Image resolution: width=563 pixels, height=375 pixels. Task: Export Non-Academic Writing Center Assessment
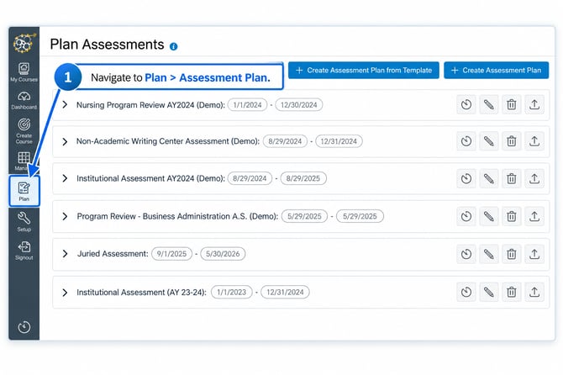[534, 141]
